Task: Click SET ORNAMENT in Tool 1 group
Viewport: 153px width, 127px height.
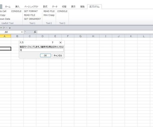Action: point(33,19)
